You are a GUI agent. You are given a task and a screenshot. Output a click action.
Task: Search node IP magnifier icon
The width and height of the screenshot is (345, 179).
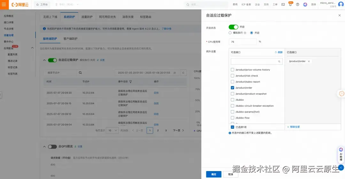click(x=80, y=73)
